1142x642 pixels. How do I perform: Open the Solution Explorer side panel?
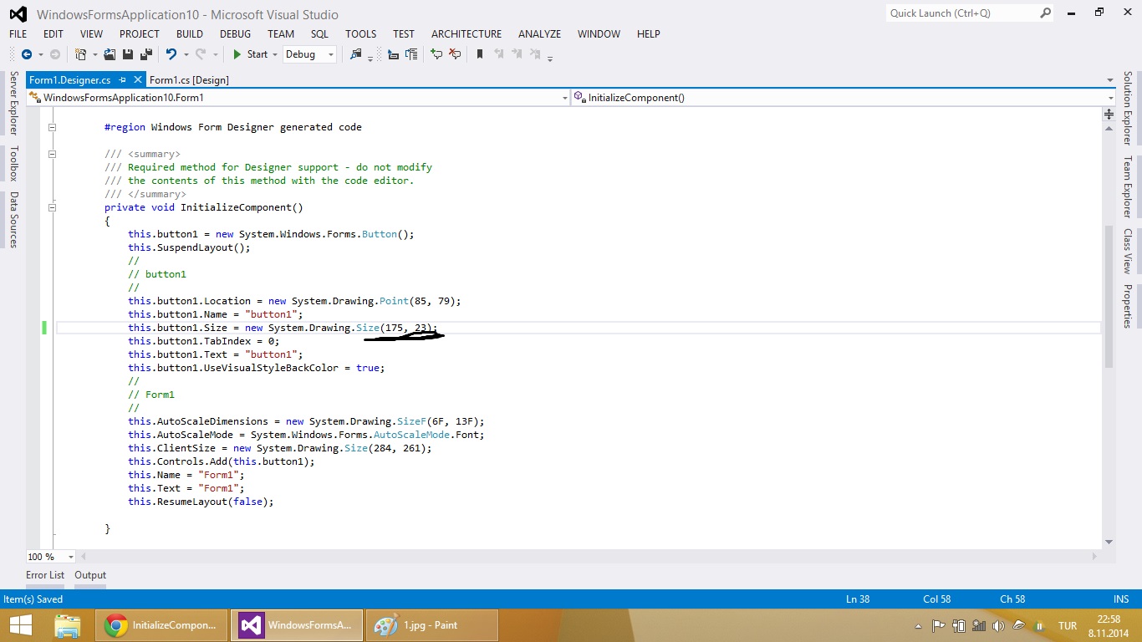coord(1133,117)
